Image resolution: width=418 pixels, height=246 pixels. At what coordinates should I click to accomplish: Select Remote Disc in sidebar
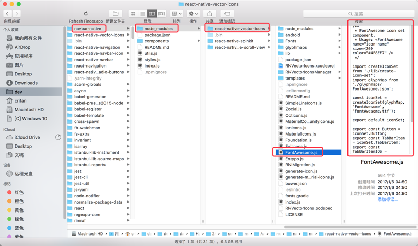coord(24,174)
